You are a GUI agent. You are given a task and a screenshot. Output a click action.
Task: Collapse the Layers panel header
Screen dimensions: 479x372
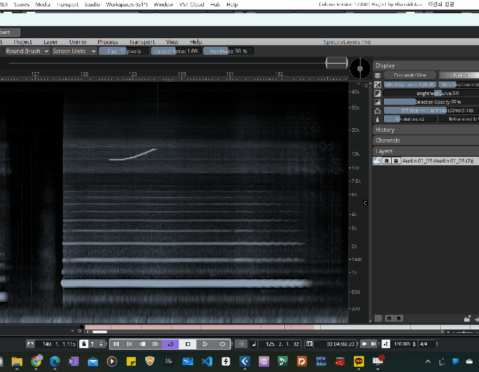426,151
